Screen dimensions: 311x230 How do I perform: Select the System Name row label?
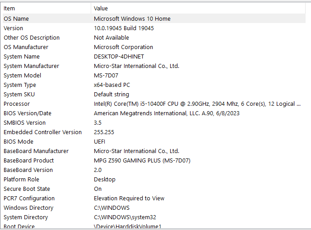point(22,57)
